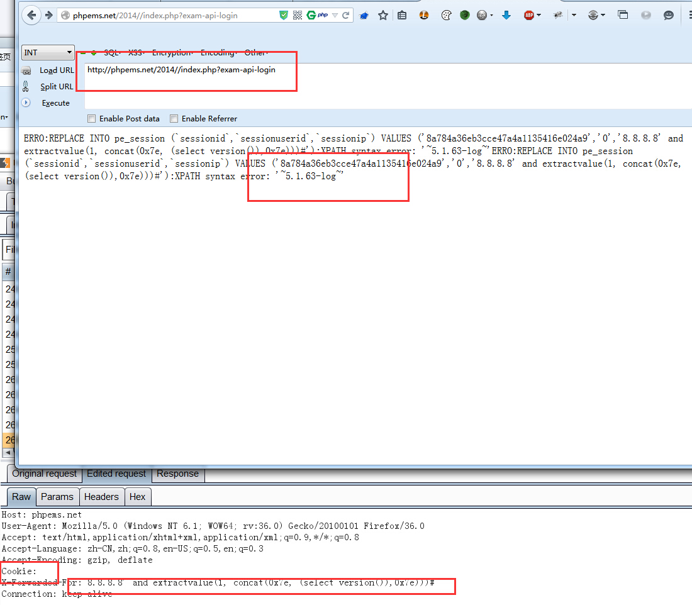Click the blue bird toolbar icon
This screenshot has width=692, height=605.
[x=364, y=16]
